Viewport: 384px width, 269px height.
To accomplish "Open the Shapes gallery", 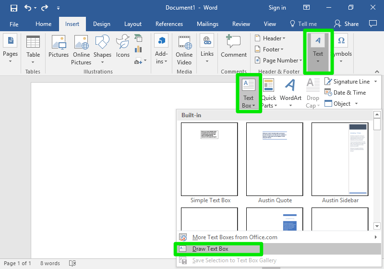I will pos(102,48).
